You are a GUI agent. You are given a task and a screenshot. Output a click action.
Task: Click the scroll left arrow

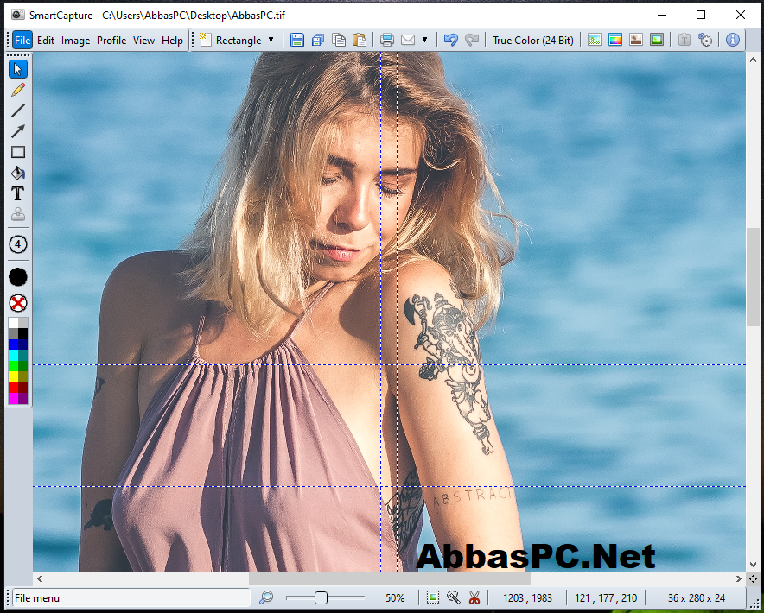tap(40, 579)
